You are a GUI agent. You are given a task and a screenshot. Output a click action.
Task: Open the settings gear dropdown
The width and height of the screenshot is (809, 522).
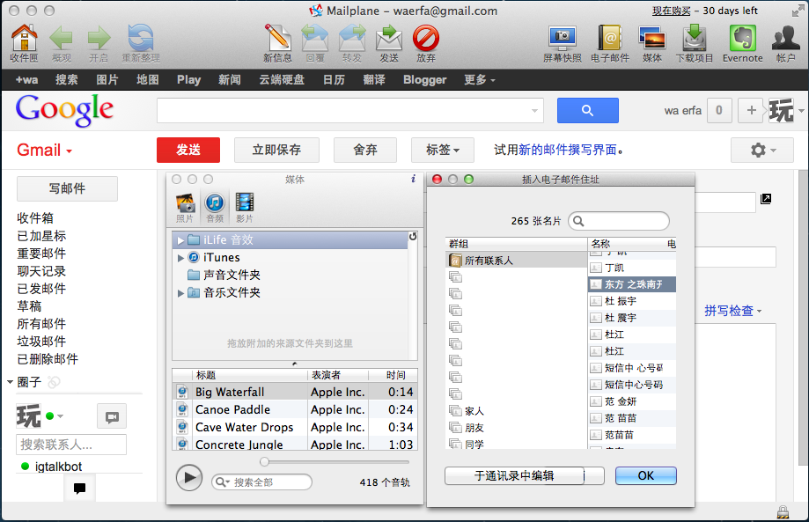(762, 151)
